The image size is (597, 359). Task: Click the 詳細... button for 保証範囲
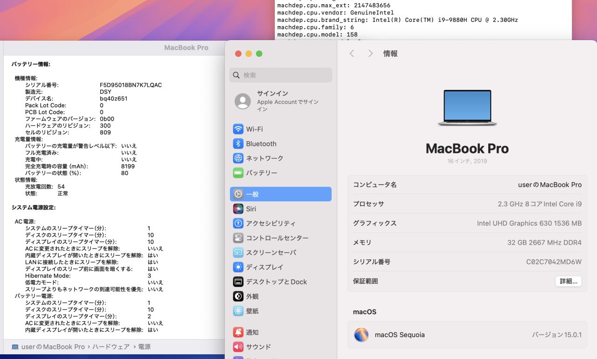coord(569,281)
